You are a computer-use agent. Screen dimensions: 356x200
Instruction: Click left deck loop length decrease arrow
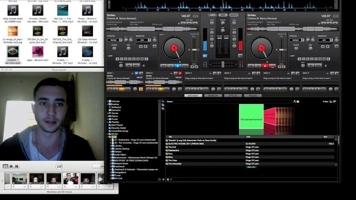click(x=117, y=59)
